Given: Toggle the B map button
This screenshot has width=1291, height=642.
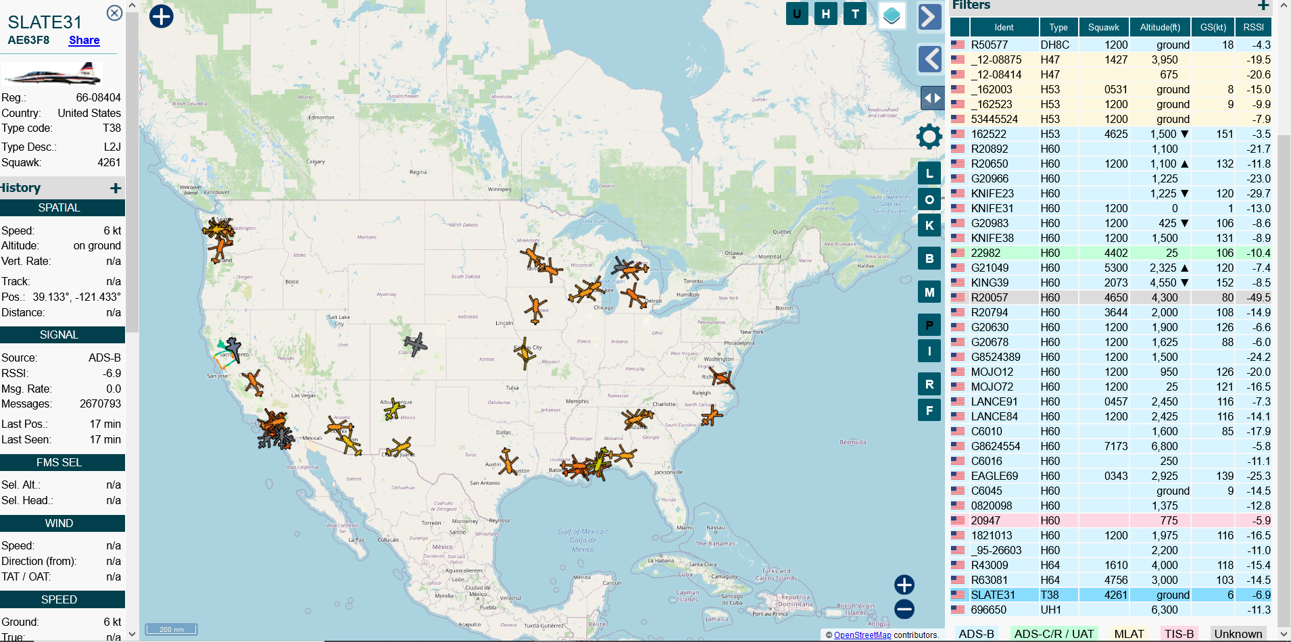Looking at the screenshot, I should 929,258.
